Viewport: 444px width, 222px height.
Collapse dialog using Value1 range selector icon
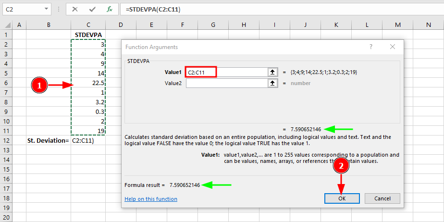coord(273,72)
